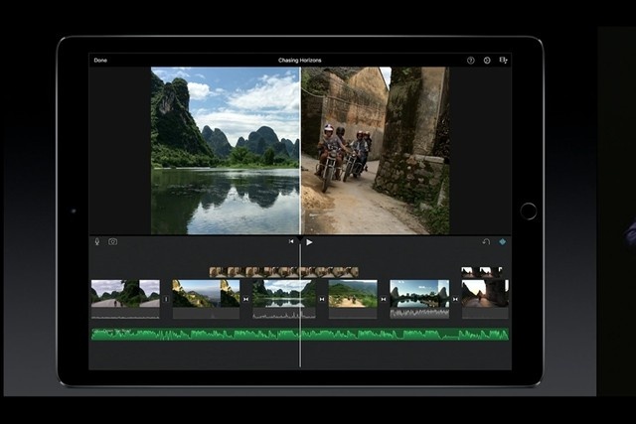Viewport: 636px width, 424px height.
Task: Click the microphone voiceover icon
Action: 97,242
